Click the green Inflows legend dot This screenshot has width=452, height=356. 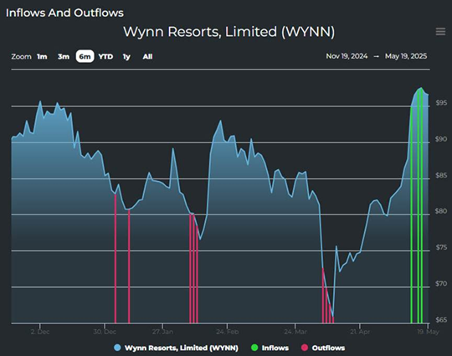coord(254,348)
